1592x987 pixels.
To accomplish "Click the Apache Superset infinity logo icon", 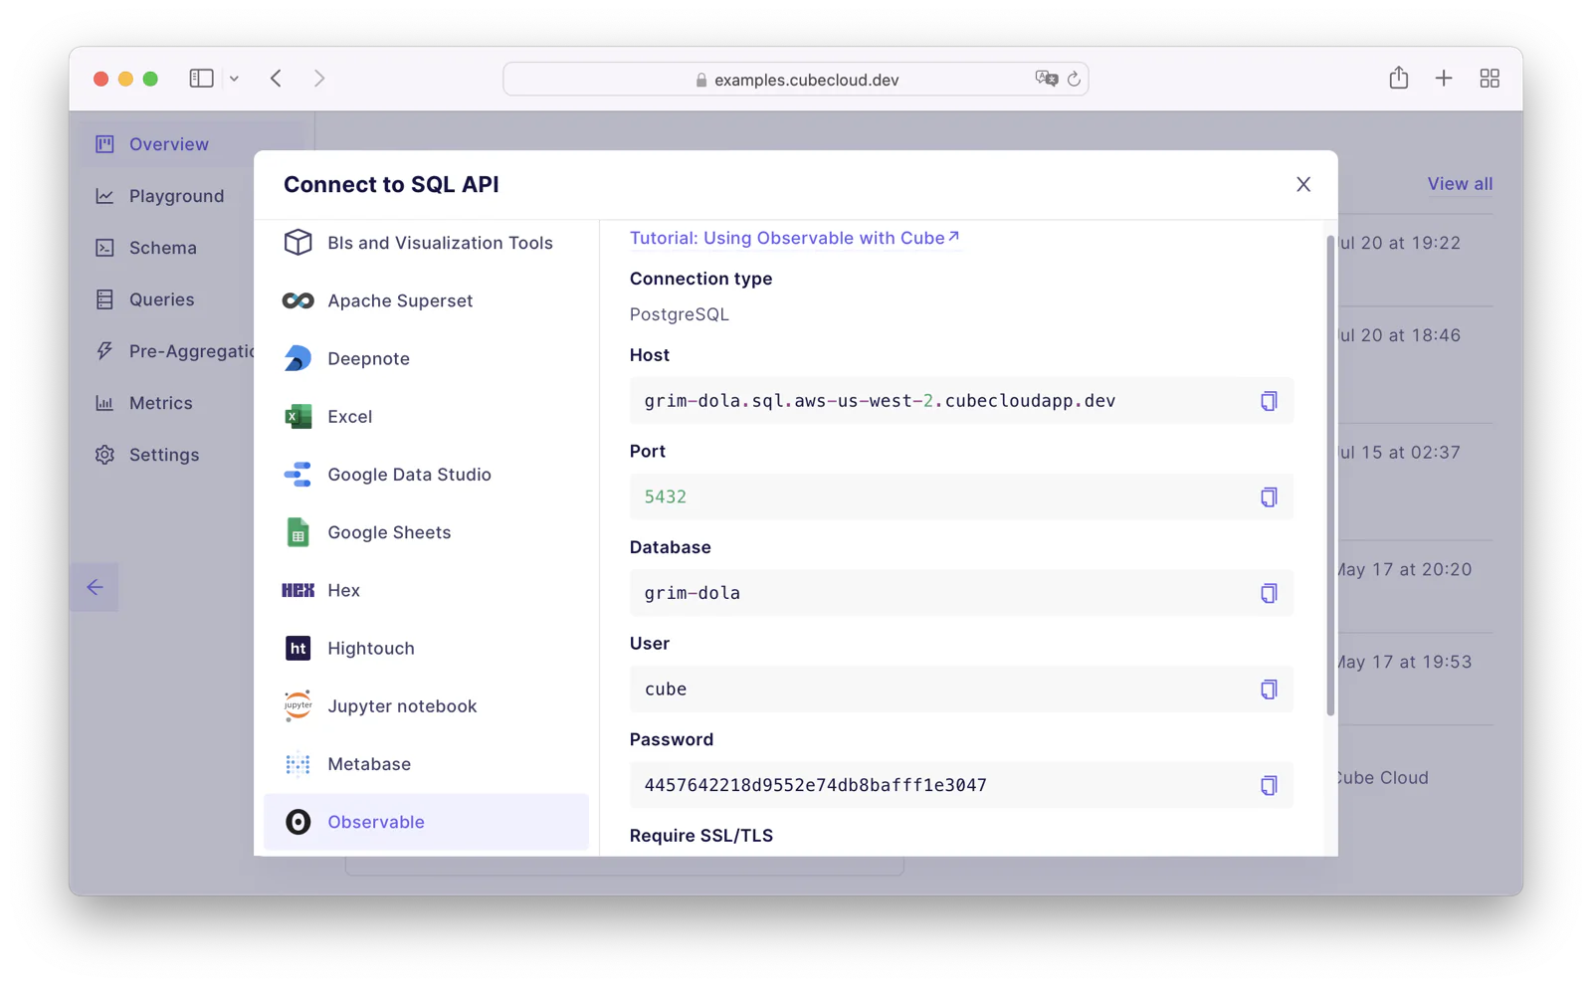I will click(x=298, y=300).
